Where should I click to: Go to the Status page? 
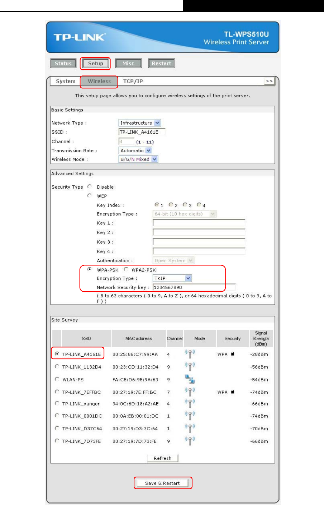click(63, 64)
